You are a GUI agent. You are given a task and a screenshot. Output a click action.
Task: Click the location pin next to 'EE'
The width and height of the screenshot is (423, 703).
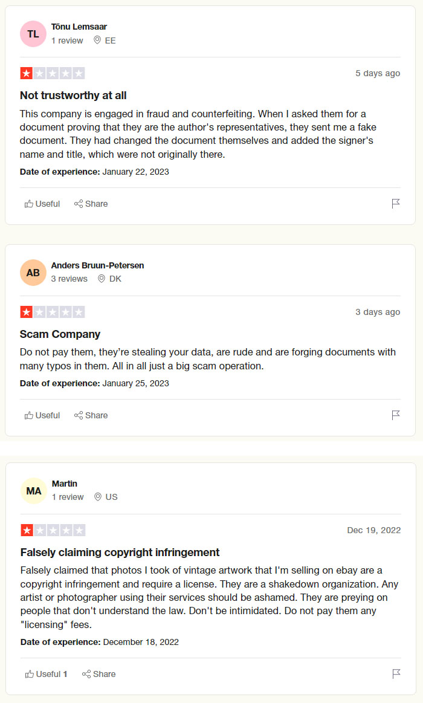click(x=97, y=40)
